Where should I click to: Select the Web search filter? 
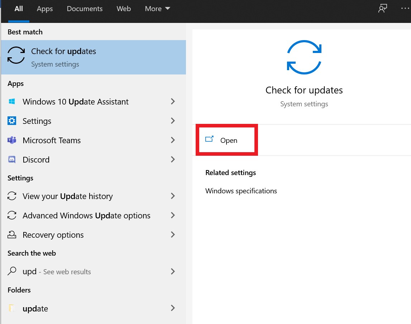click(124, 9)
